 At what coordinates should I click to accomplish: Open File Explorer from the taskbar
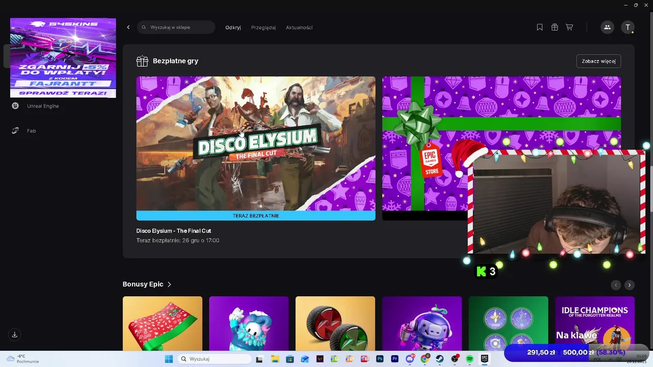[x=275, y=359]
